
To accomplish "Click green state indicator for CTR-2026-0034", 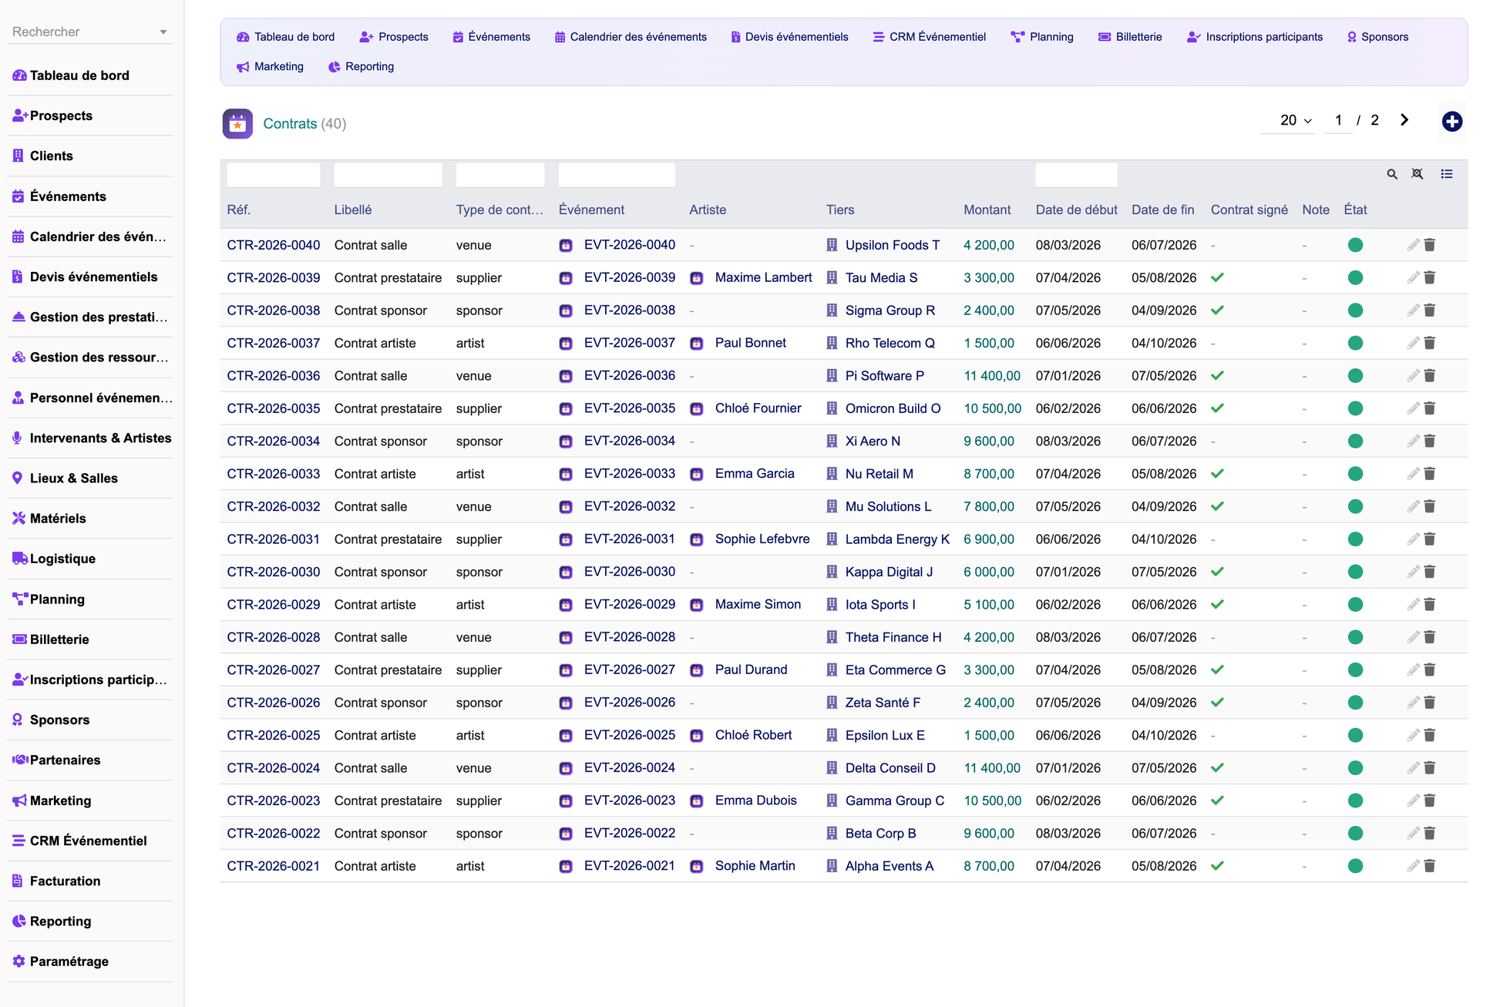I will coord(1355,441).
